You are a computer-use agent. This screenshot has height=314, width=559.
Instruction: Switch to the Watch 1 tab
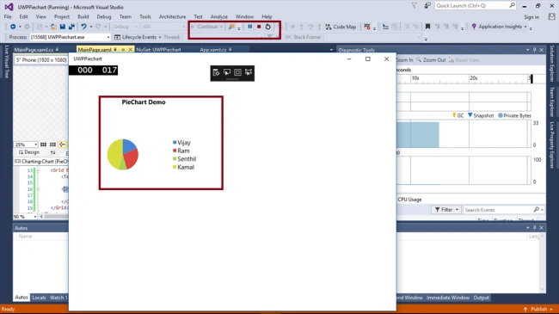58,298
